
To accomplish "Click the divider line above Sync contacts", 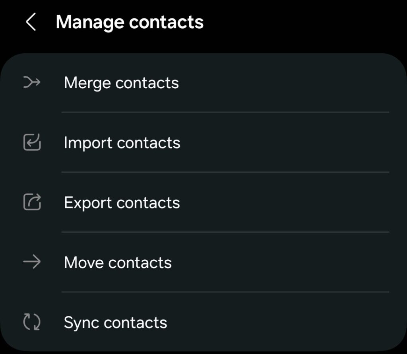I will (x=225, y=292).
